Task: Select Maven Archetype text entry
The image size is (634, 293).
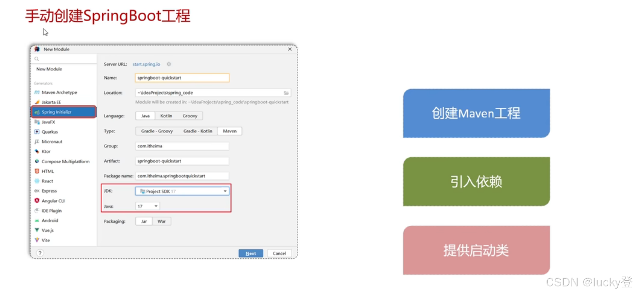Action: tap(59, 92)
